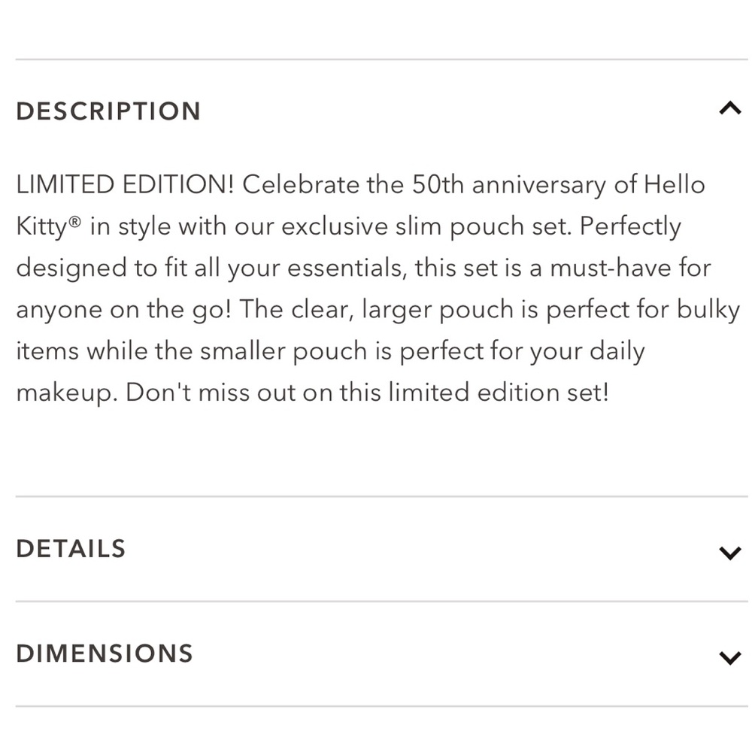Click the DESCRIPTION section heading

coord(108,111)
